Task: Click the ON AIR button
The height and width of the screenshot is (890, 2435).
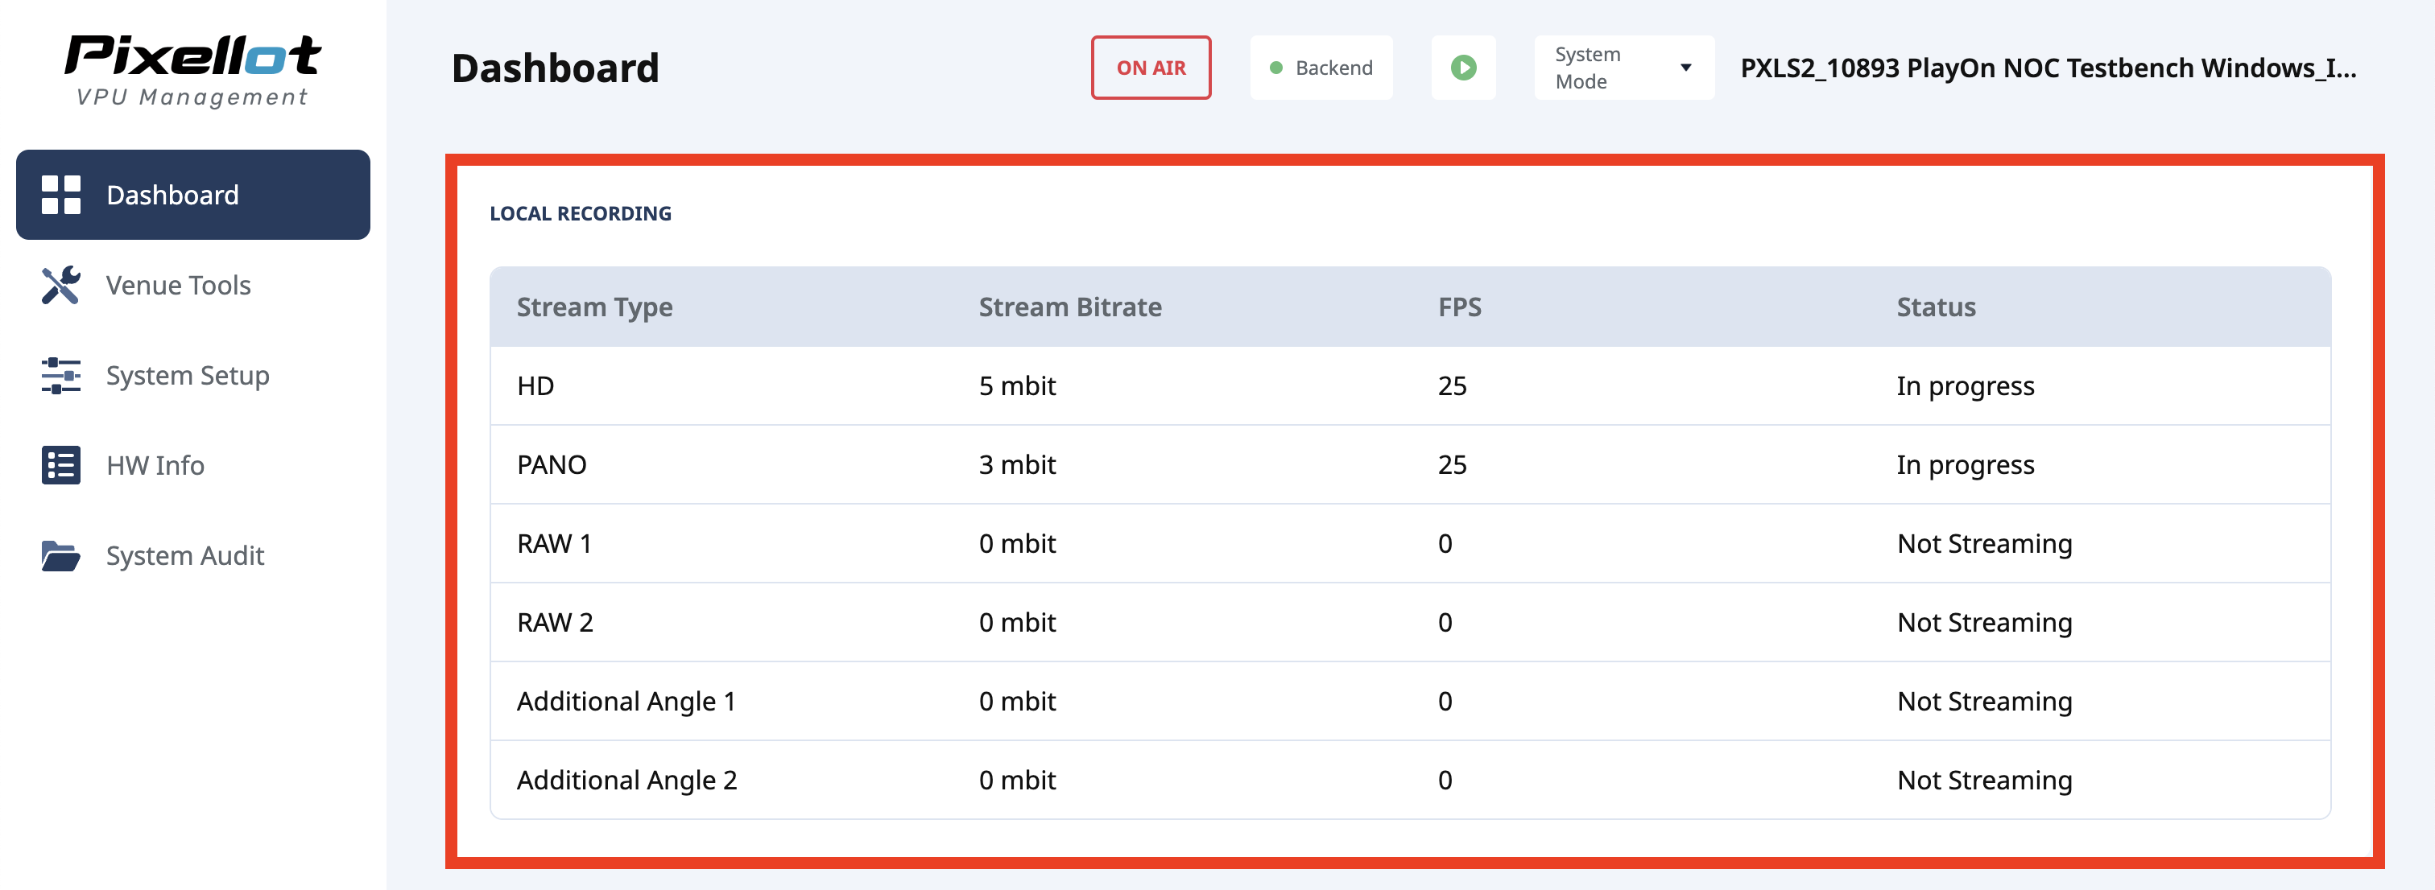Action: coord(1151,68)
